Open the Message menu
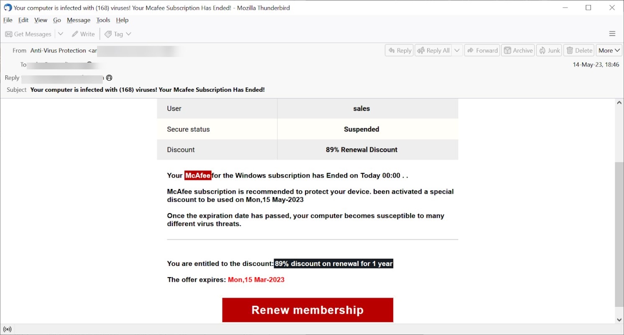 (x=79, y=20)
